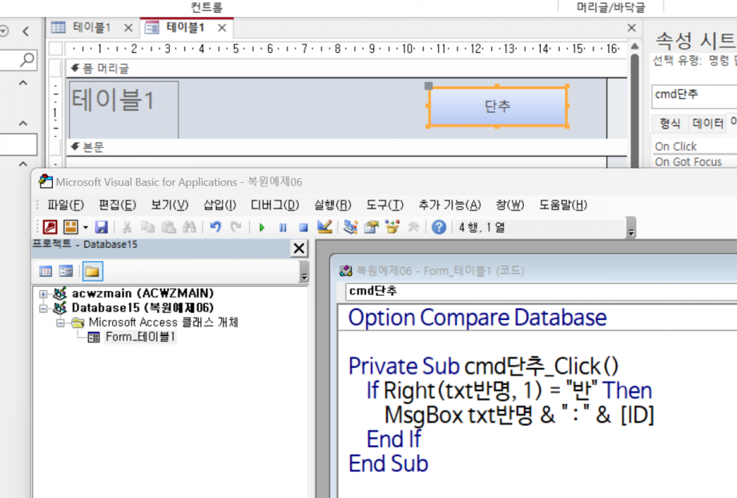Undo the last edit in VBA editor
This screenshot has width=737, height=498.
(215, 228)
